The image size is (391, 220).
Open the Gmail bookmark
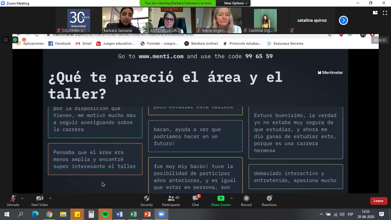click(83, 43)
